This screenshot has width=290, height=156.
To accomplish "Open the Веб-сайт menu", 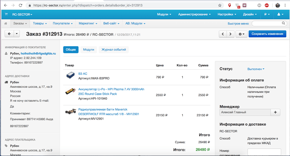I will [111, 23].
